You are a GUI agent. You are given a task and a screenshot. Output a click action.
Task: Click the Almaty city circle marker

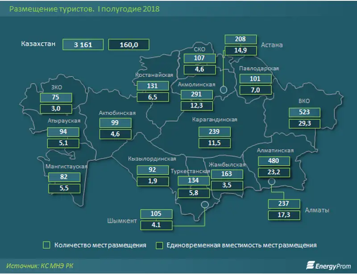[271, 181]
